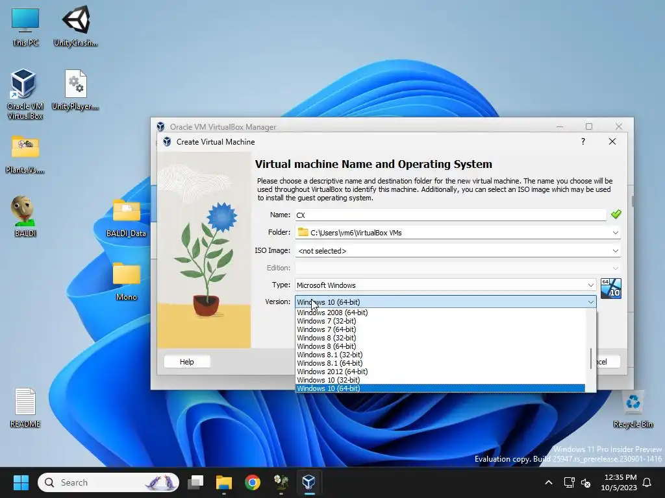Click the taskbar Search box
This screenshot has width=665, height=498.
click(x=108, y=482)
